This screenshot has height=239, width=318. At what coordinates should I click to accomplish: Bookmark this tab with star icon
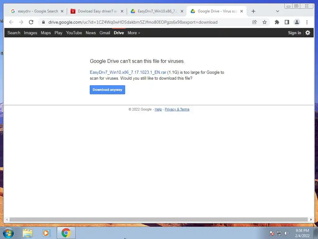[x=265, y=22]
